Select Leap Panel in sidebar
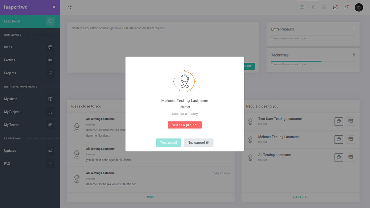370x208 pixels. [30, 21]
